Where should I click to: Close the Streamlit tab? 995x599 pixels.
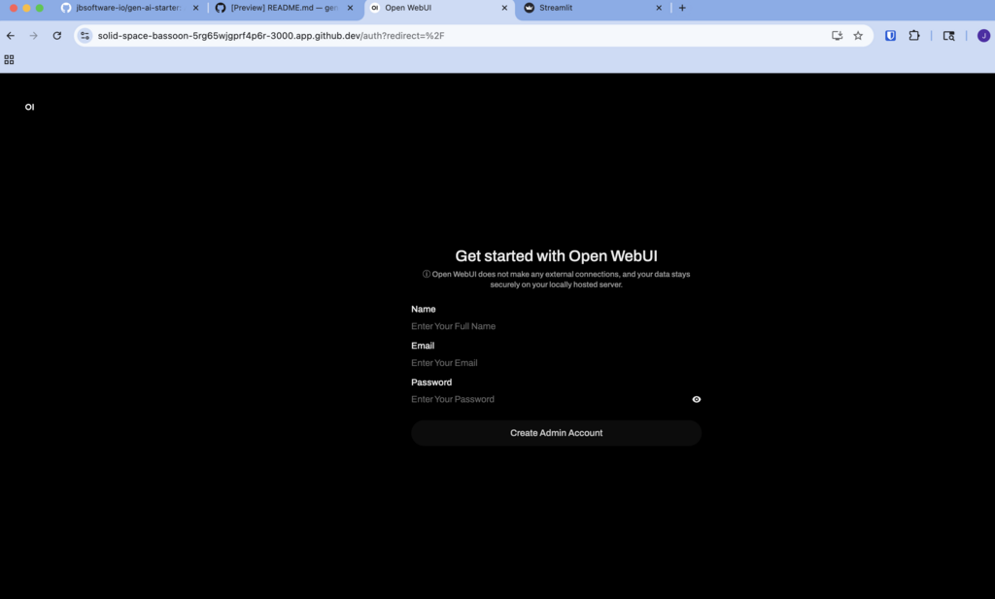point(659,8)
